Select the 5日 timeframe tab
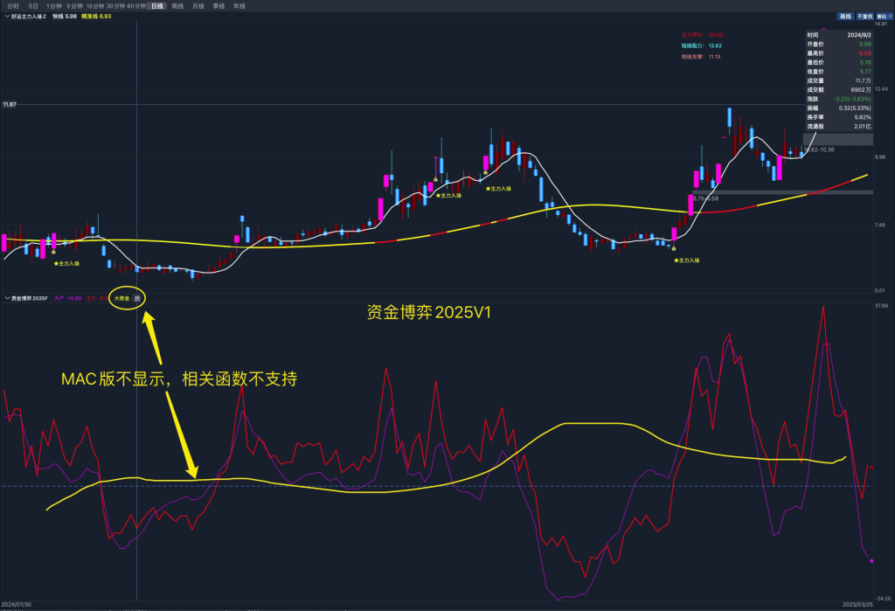Image resolution: width=895 pixels, height=611 pixels. tap(34, 6)
